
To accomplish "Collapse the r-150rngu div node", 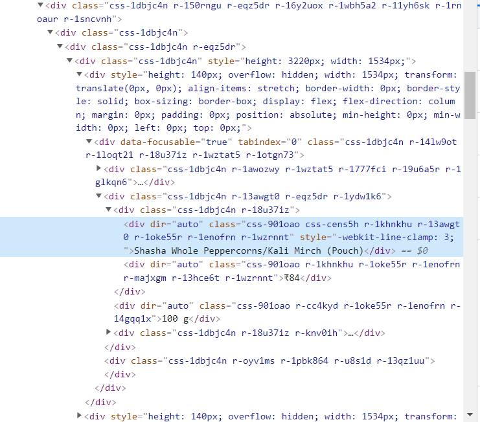I will pos(40,5).
